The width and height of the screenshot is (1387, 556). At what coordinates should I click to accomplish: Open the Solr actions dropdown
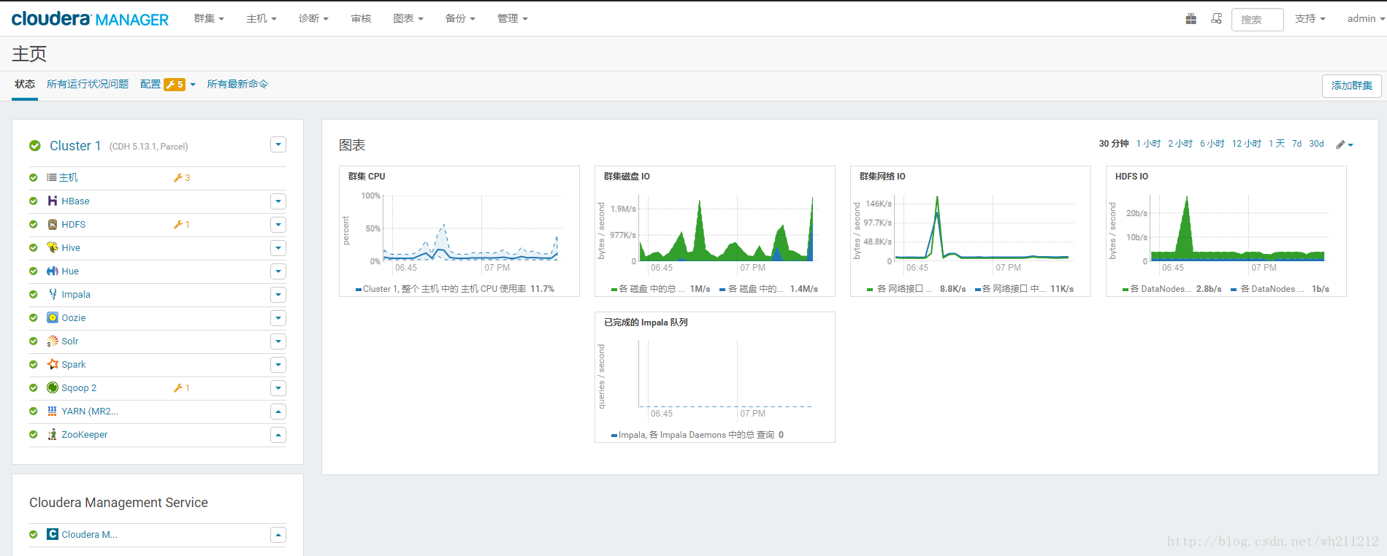point(278,341)
